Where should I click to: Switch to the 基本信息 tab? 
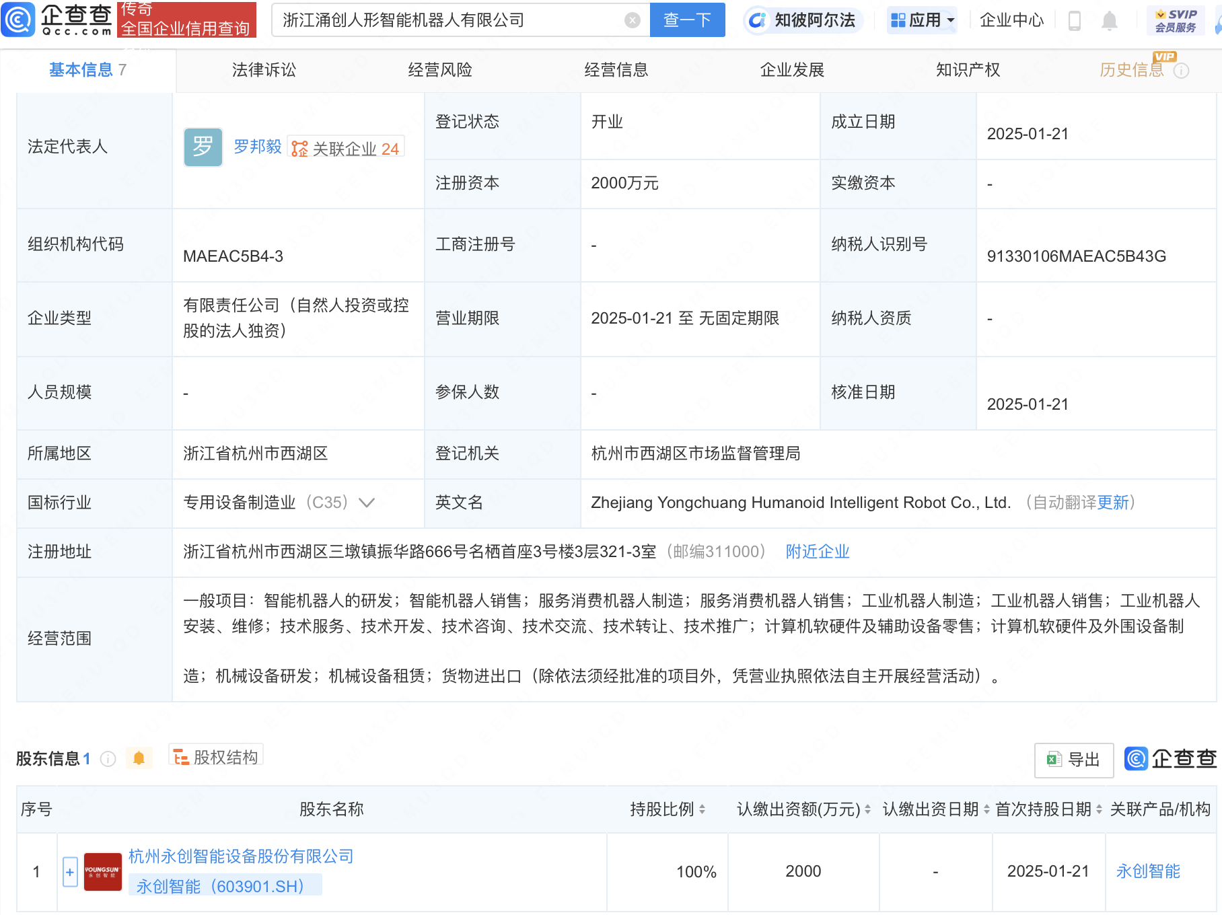click(87, 70)
